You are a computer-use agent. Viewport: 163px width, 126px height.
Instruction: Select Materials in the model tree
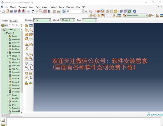[16, 39]
